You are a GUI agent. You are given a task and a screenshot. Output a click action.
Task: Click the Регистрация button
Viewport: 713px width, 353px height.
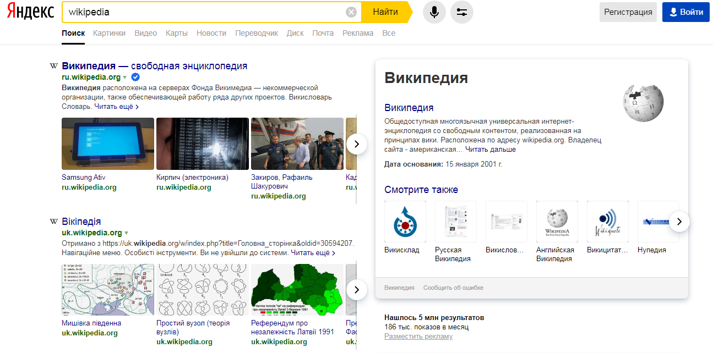(628, 12)
